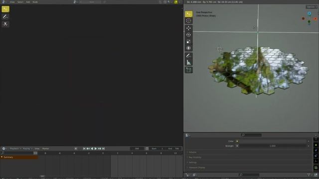This screenshot has height=179, width=319.
Task: Open the View menu in node editor
Action: tap(12, 2)
